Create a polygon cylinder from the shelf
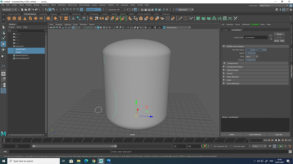Screen dimensions: 293x164 (20, 18)
